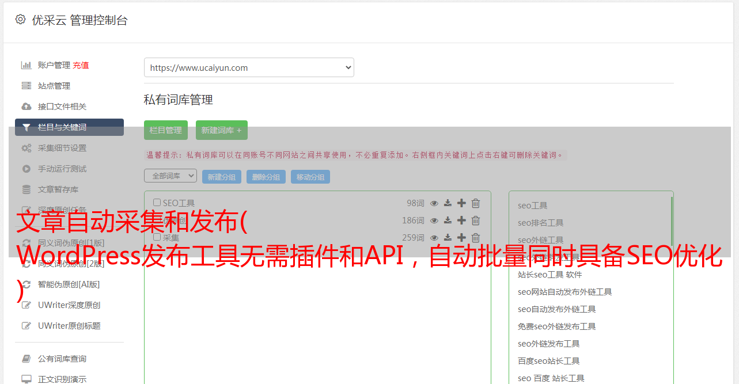Click the 98词 count

click(x=415, y=203)
